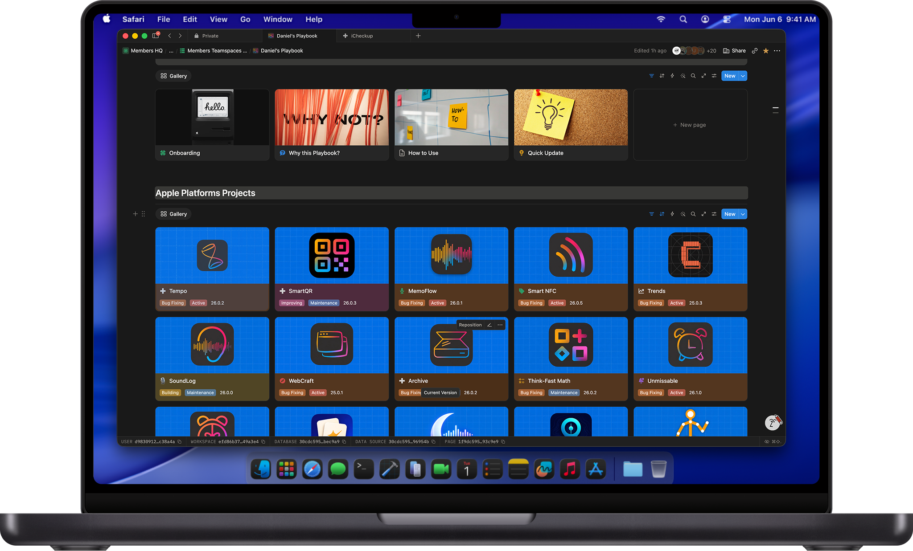Open Terminal from the Dock
Screen dimensions: 913x551
pyautogui.click(x=364, y=469)
